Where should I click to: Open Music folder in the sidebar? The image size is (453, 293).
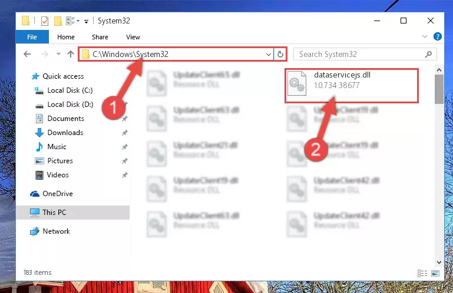click(x=51, y=147)
